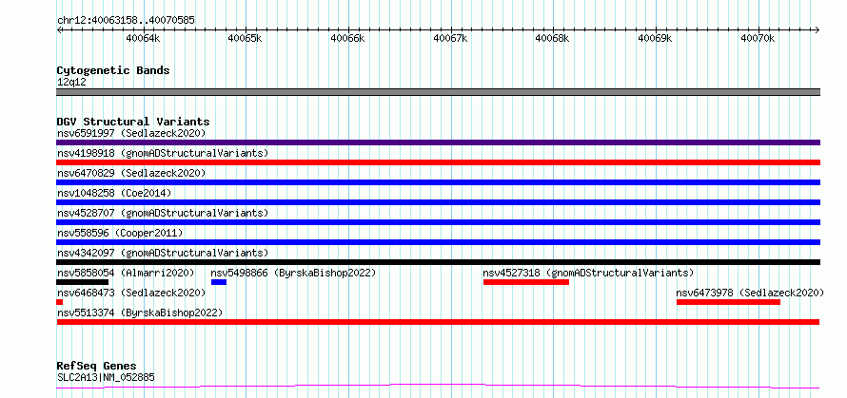The height and width of the screenshot is (398, 847).
Task: Open label nsv4342097 (gnomADStructuralVariants)
Action: (x=163, y=253)
